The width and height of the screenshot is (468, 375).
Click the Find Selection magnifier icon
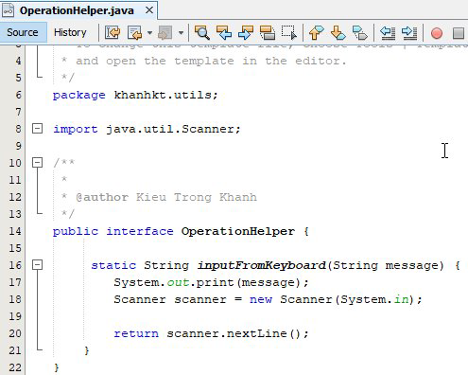point(201,32)
